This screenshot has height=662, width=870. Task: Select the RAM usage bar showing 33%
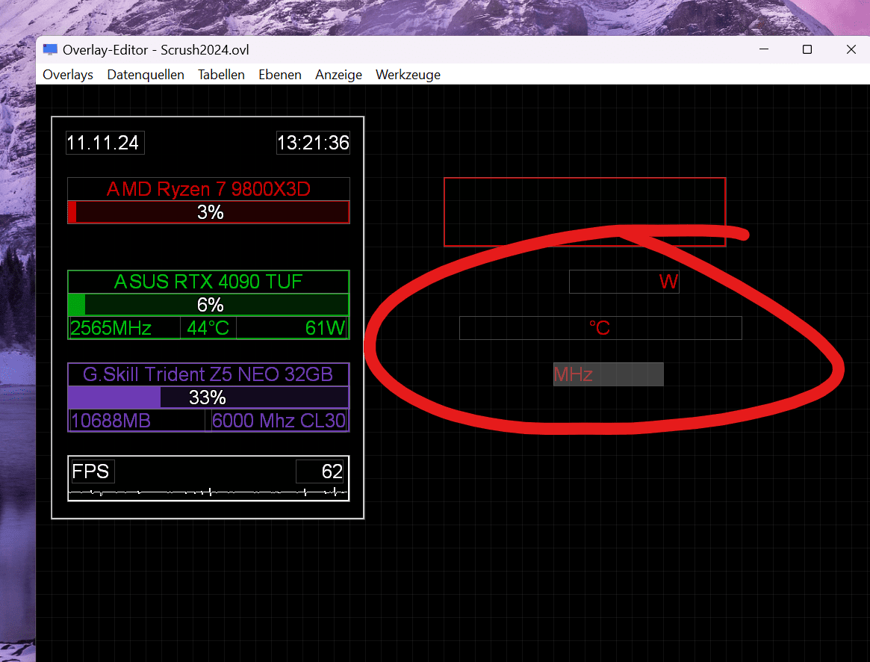point(208,397)
